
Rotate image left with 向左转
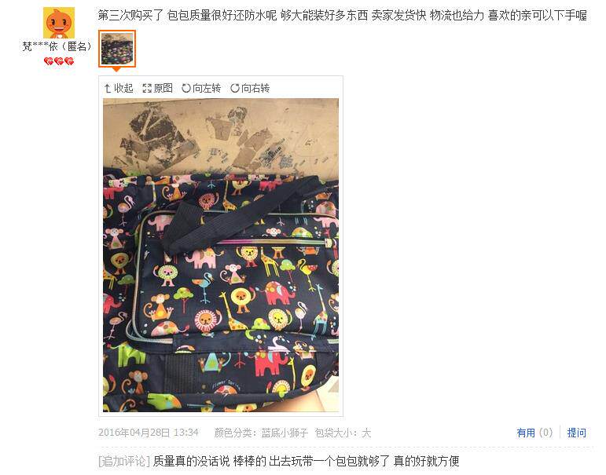click(201, 89)
